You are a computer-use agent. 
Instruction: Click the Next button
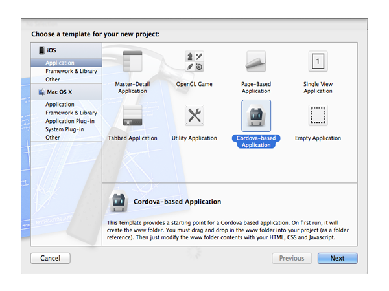click(337, 258)
